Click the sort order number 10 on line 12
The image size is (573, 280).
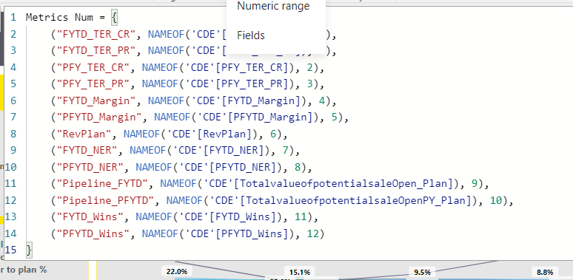point(497,200)
